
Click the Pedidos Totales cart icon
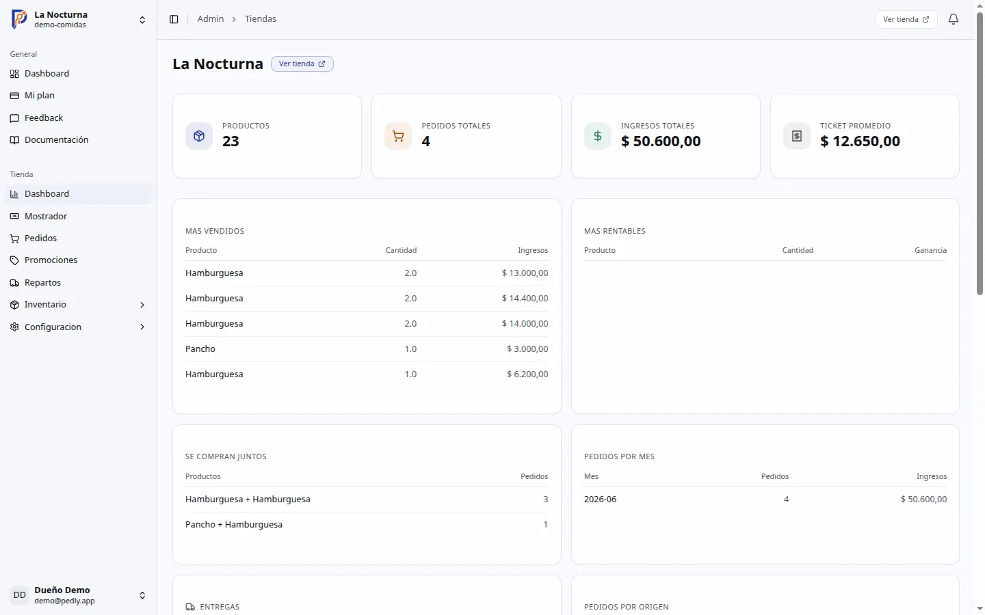398,136
